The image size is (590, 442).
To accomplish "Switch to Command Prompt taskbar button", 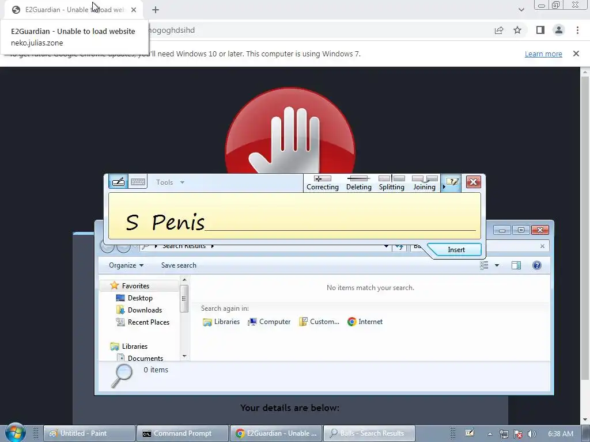I will point(183,433).
